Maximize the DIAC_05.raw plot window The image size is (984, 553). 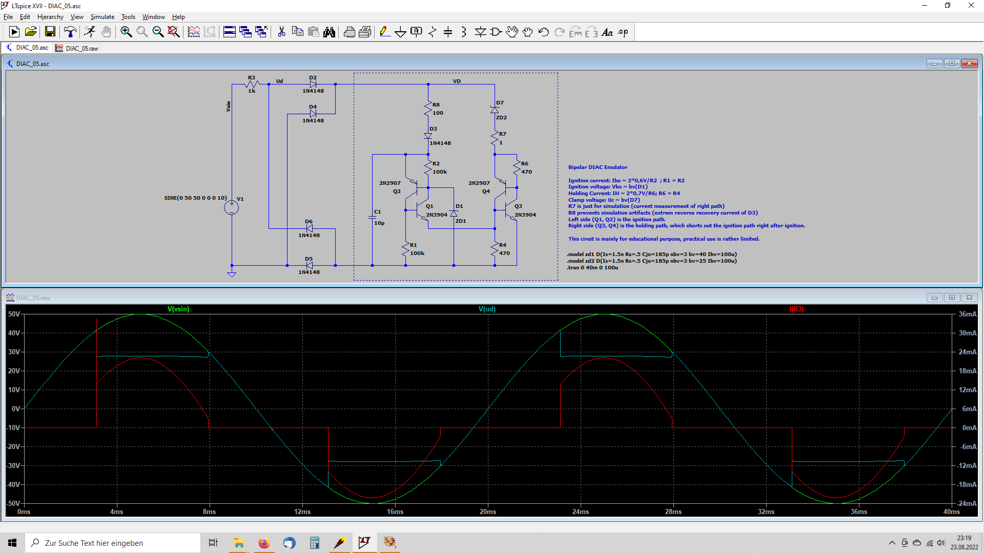click(x=952, y=297)
